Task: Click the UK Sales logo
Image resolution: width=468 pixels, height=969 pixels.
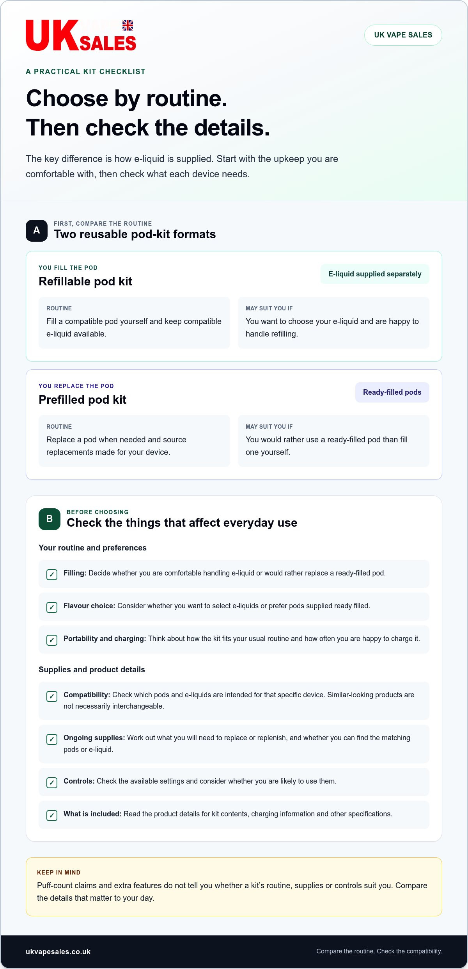Action: click(x=81, y=35)
